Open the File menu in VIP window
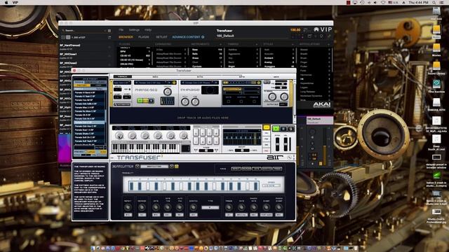Image resolution: width=449 pixels, height=252 pixels. pos(121,29)
